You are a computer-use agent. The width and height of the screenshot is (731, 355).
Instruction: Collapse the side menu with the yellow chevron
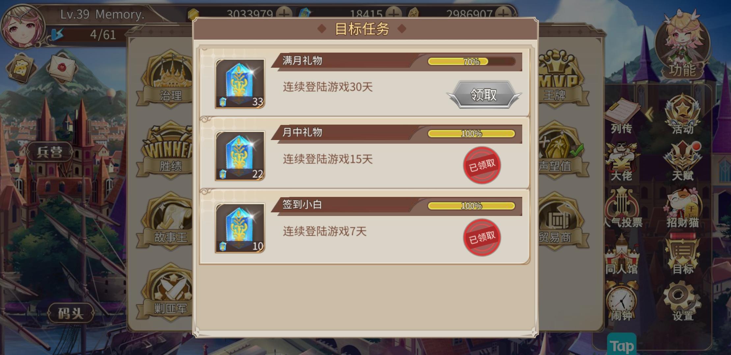[649, 115]
